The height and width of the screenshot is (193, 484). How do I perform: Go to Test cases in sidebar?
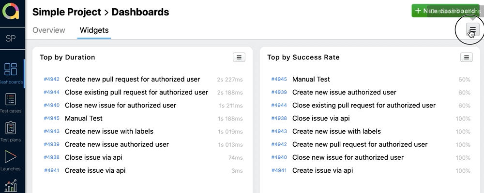tap(11, 102)
